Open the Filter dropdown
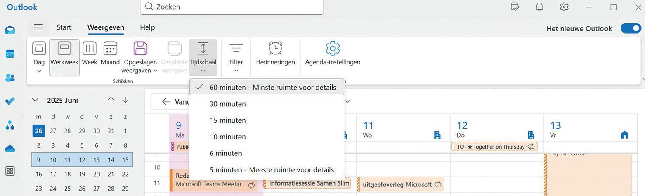 [x=236, y=58]
